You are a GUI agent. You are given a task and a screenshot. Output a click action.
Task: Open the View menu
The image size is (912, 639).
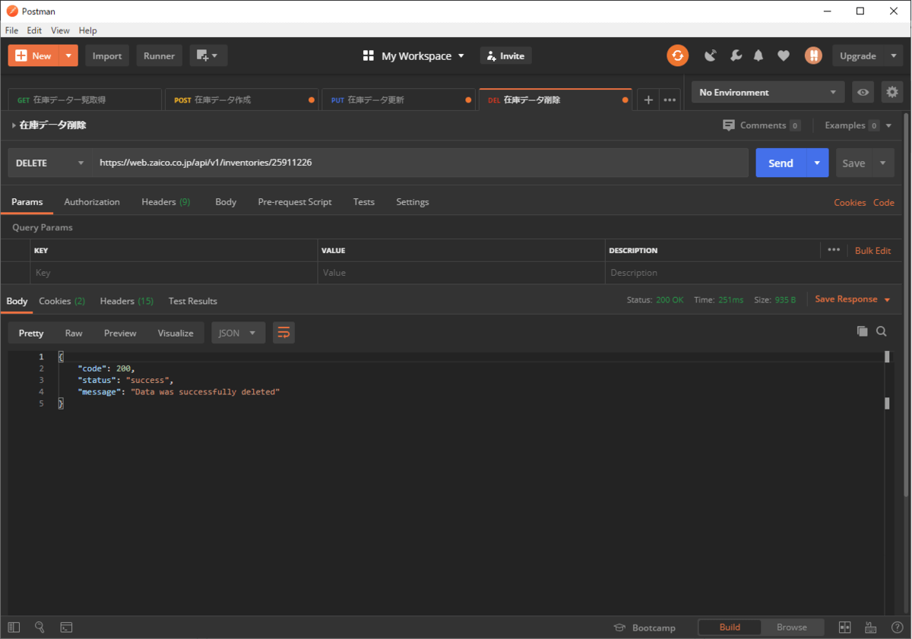[60, 30]
